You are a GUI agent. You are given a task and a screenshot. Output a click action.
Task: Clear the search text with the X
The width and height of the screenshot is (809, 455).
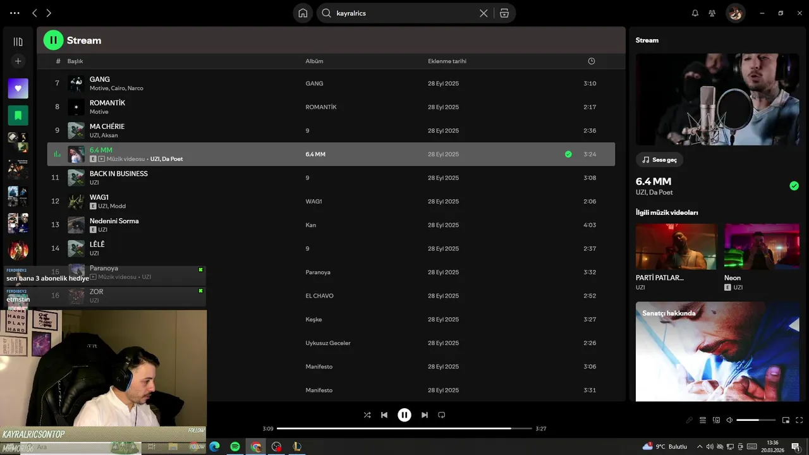(x=484, y=13)
